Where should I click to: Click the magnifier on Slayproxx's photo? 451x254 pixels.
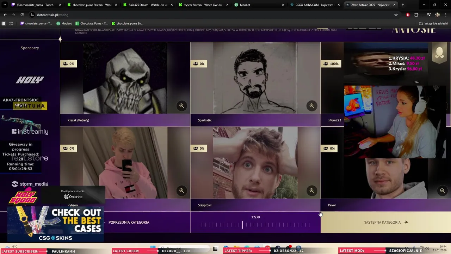312,190
